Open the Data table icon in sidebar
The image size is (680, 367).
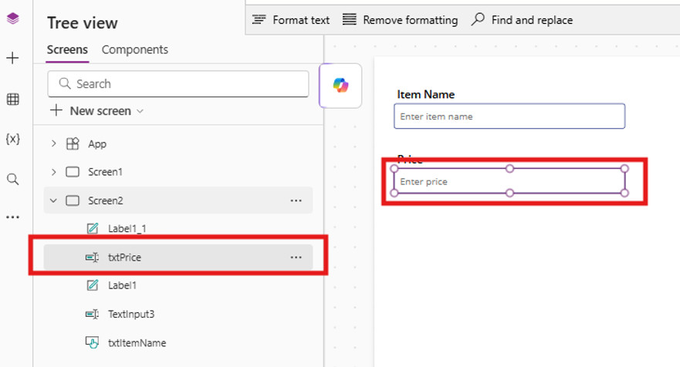[12, 99]
